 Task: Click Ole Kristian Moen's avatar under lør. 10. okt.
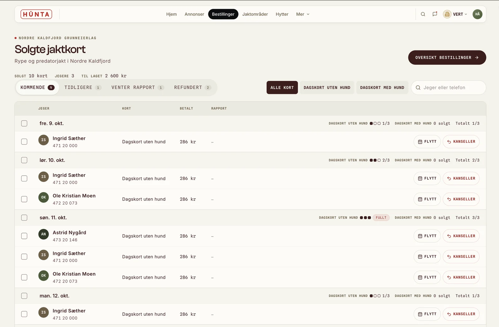pos(44,197)
